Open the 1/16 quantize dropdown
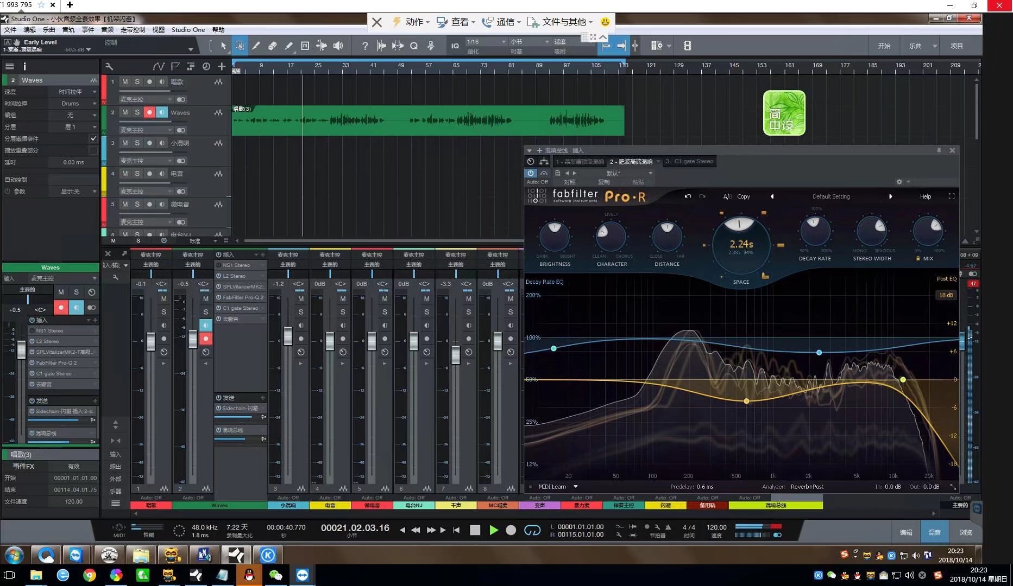Screen dimensions: 1013x586 (486, 42)
